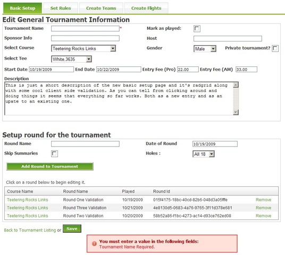
Task: Click Back to Tournament Listing link
Action: 30,230
